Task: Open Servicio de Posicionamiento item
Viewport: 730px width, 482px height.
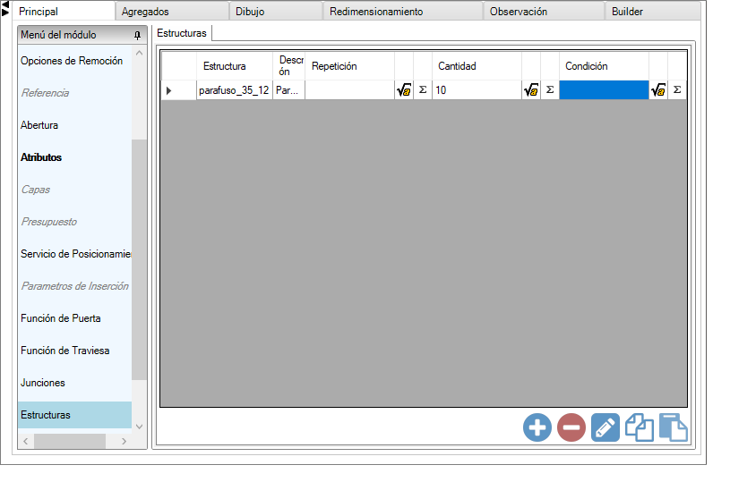Action: 75,254
